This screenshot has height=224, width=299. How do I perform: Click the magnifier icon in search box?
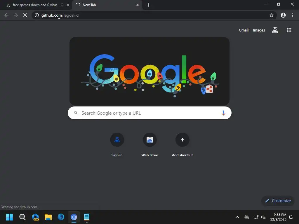pyautogui.click(x=76, y=113)
